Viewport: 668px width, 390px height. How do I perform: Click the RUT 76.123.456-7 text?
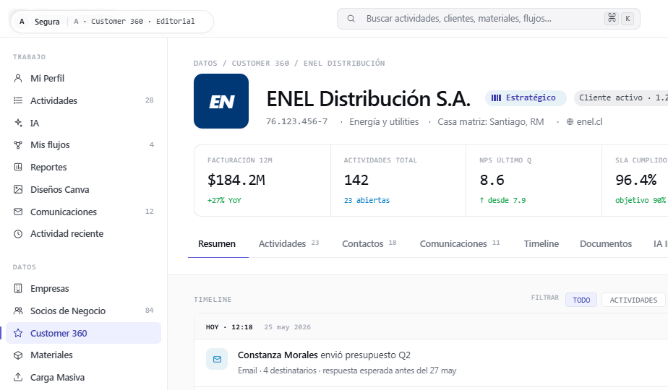[x=297, y=121]
